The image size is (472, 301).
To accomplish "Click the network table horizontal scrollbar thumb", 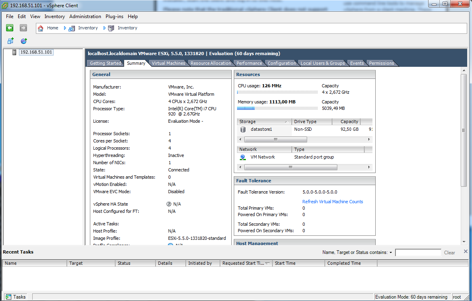I will (291, 167).
